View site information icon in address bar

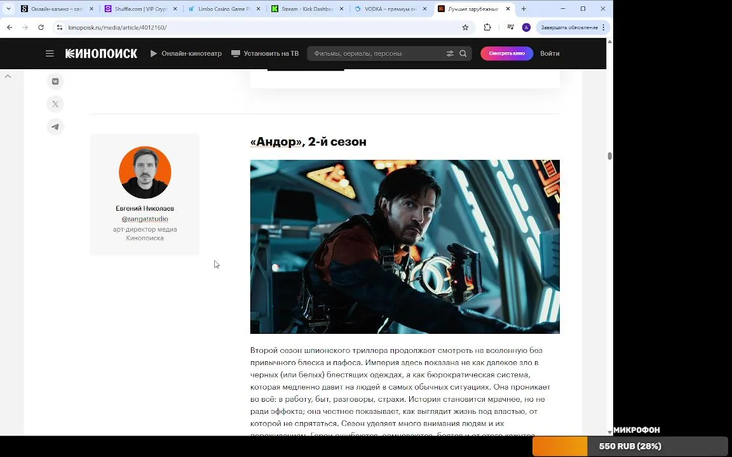tap(59, 27)
